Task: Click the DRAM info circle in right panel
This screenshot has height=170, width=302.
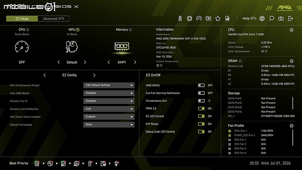Action: coord(240,61)
